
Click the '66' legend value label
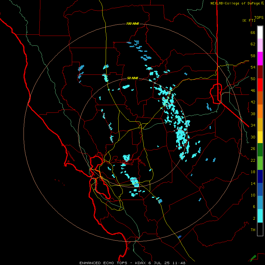[253, 32]
